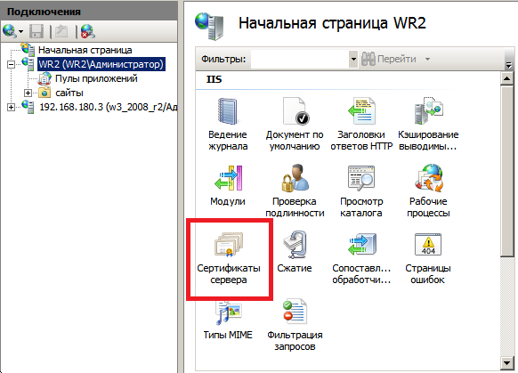The image size is (518, 373).
Task: Click into the Фильтры input field
Action: [x=300, y=59]
